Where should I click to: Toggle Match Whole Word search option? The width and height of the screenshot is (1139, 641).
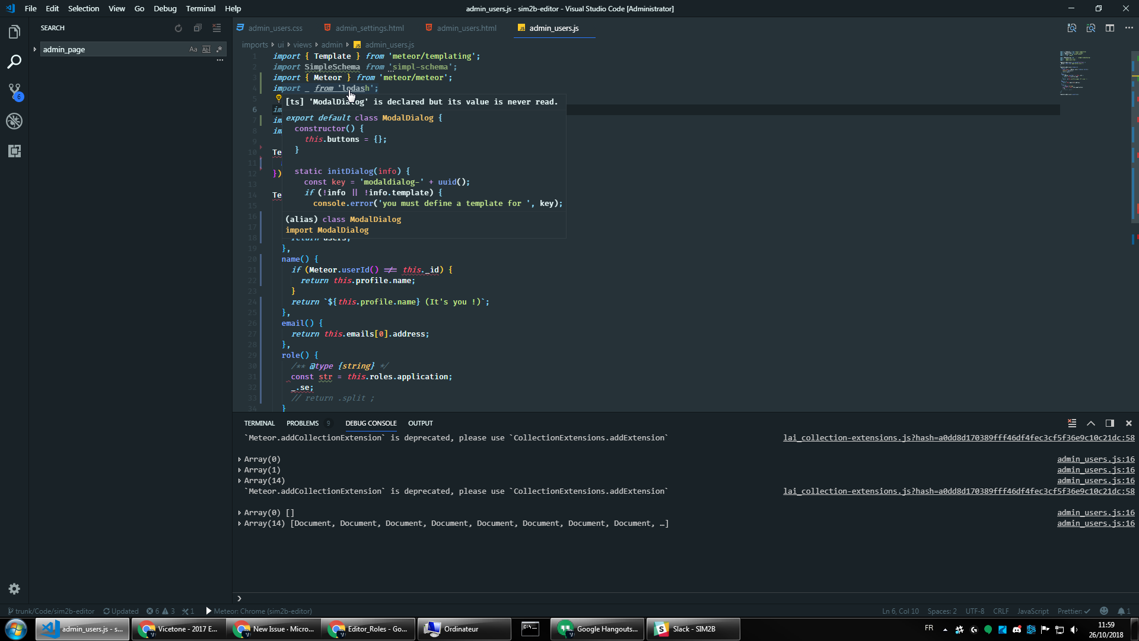[206, 49]
